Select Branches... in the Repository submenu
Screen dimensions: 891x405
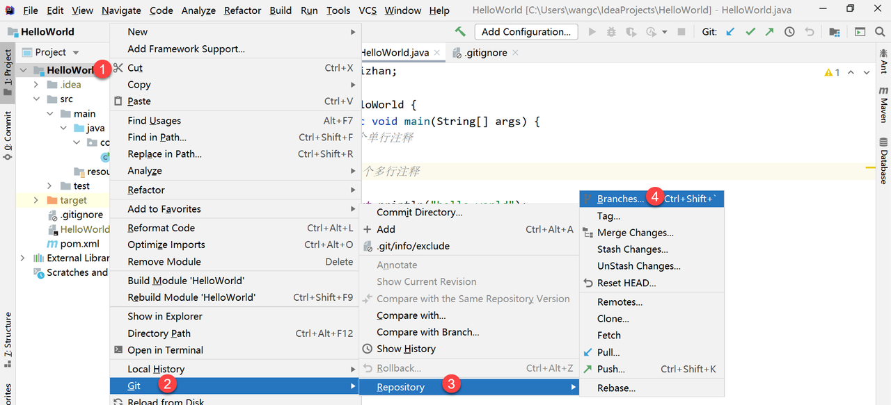coord(620,199)
